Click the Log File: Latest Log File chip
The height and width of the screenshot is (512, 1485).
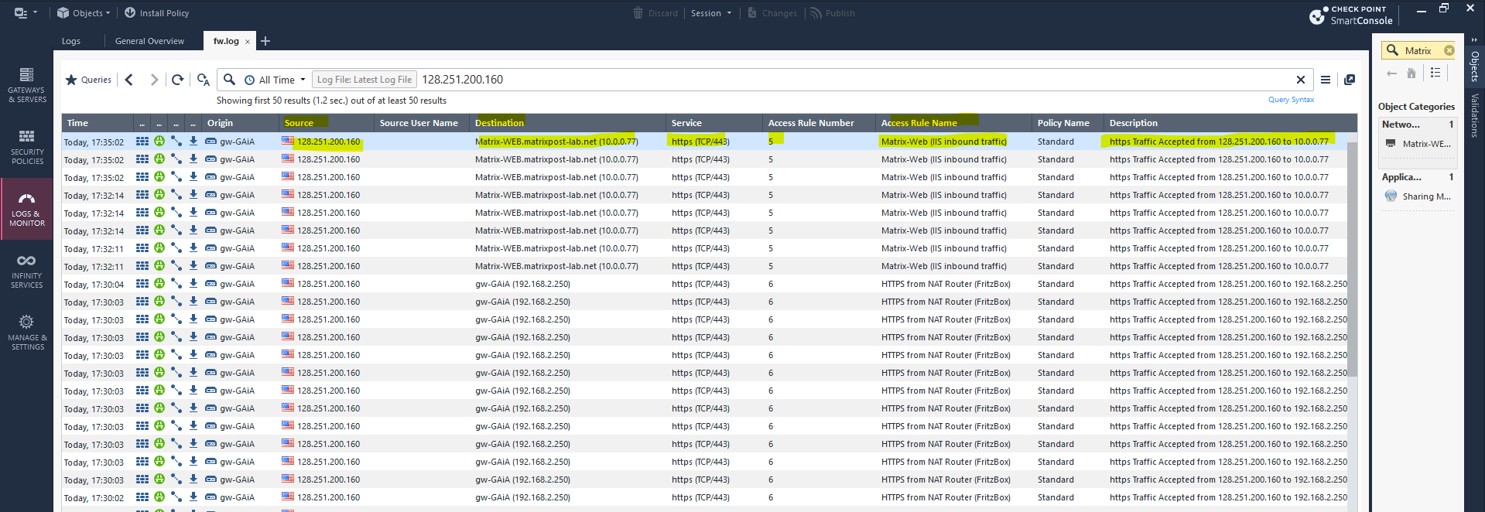pos(364,80)
